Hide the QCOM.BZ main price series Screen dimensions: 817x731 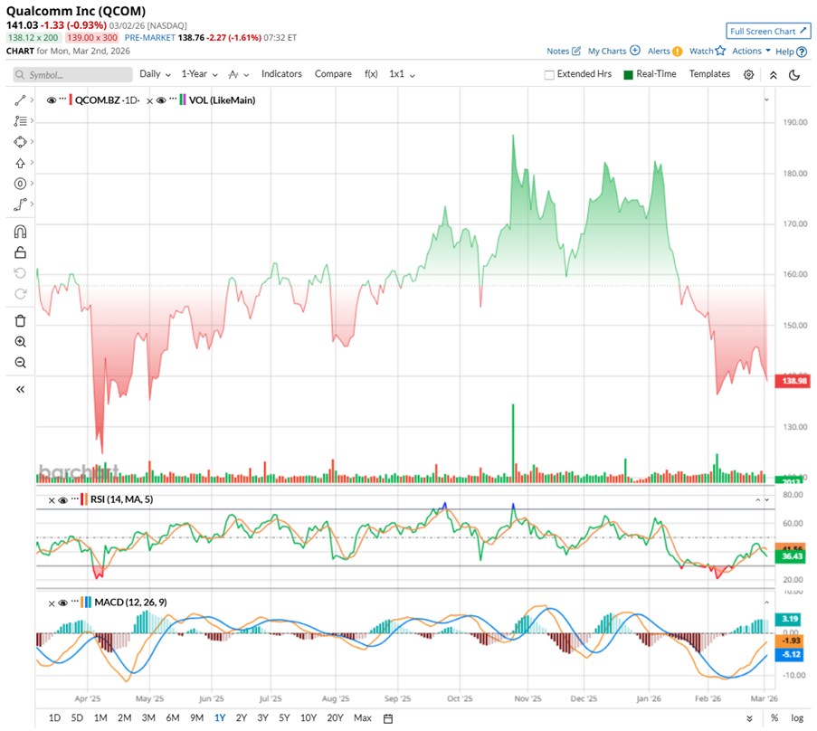(51, 100)
